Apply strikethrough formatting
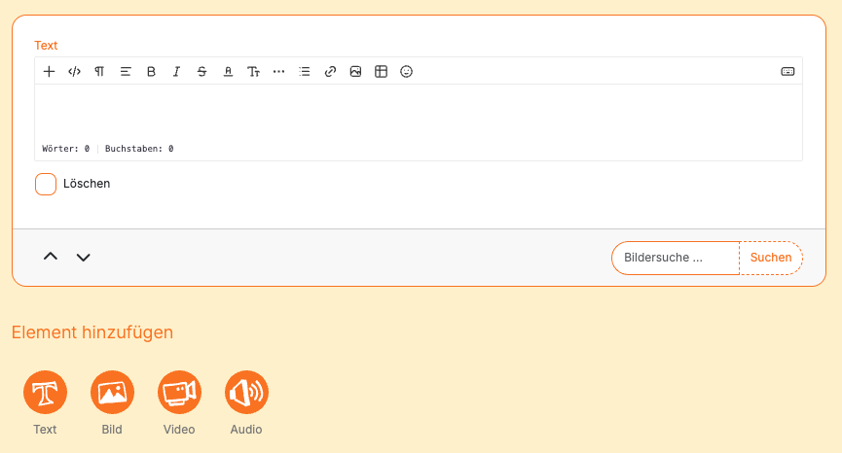Screen dimensions: 842x453 click(201, 71)
